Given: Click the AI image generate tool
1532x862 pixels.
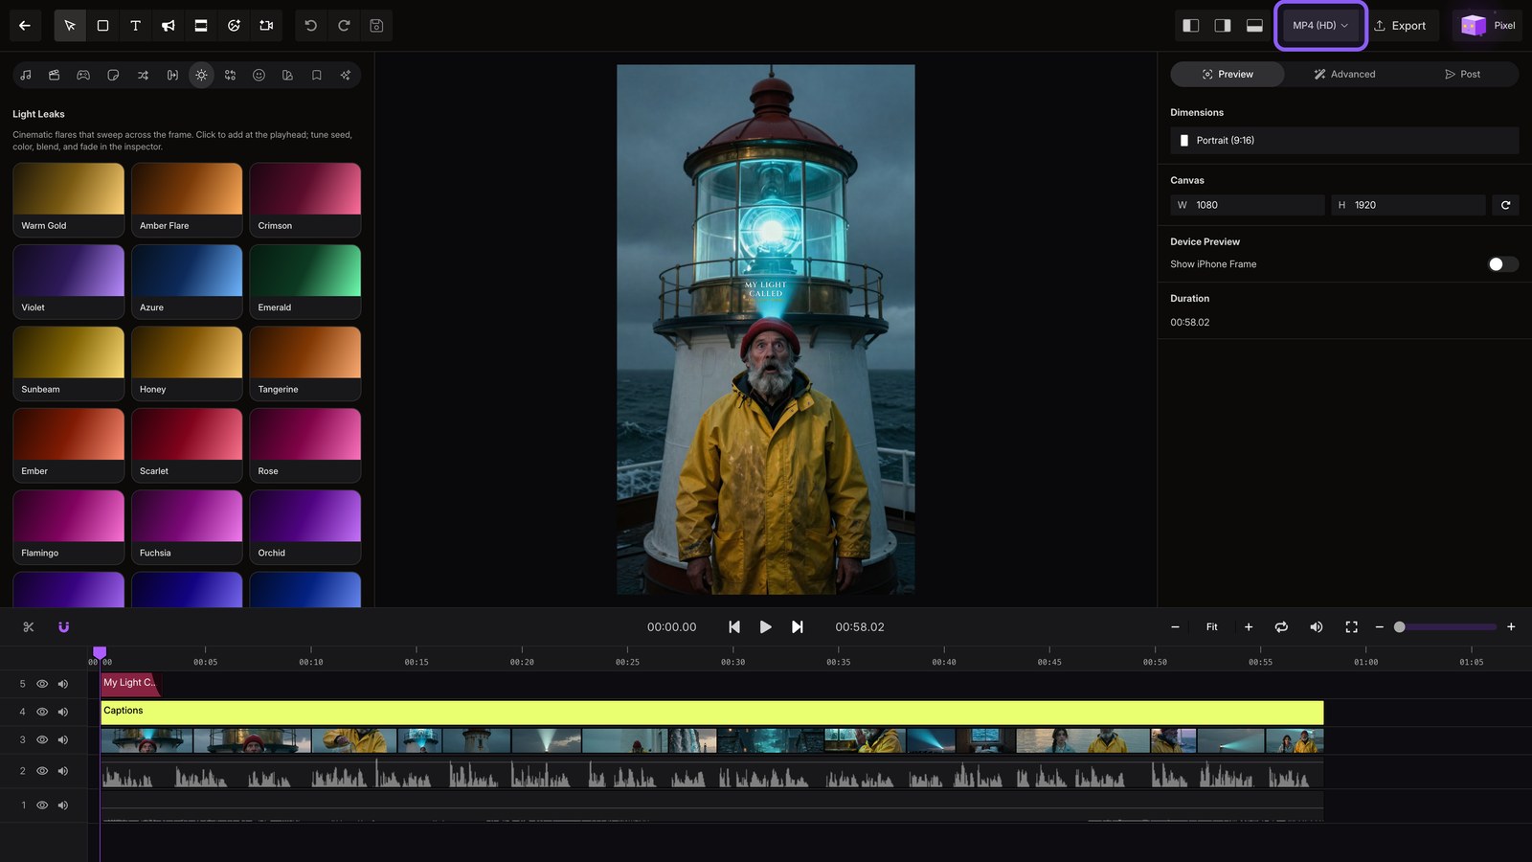Looking at the screenshot, I should [x=234, y=26].
